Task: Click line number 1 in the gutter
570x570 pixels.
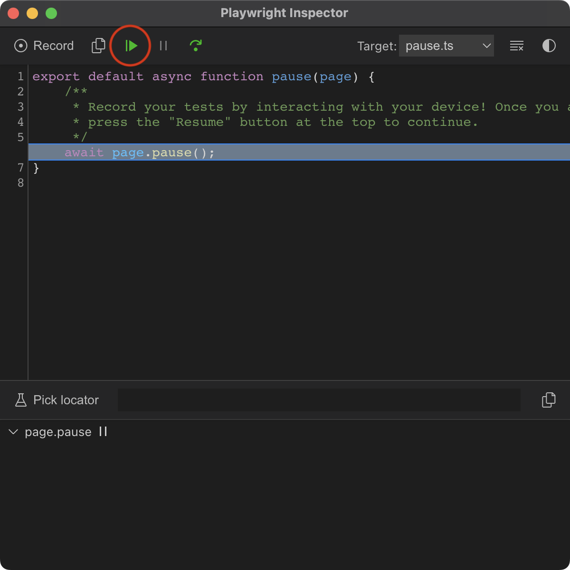Action: click(x=20, y=76)
